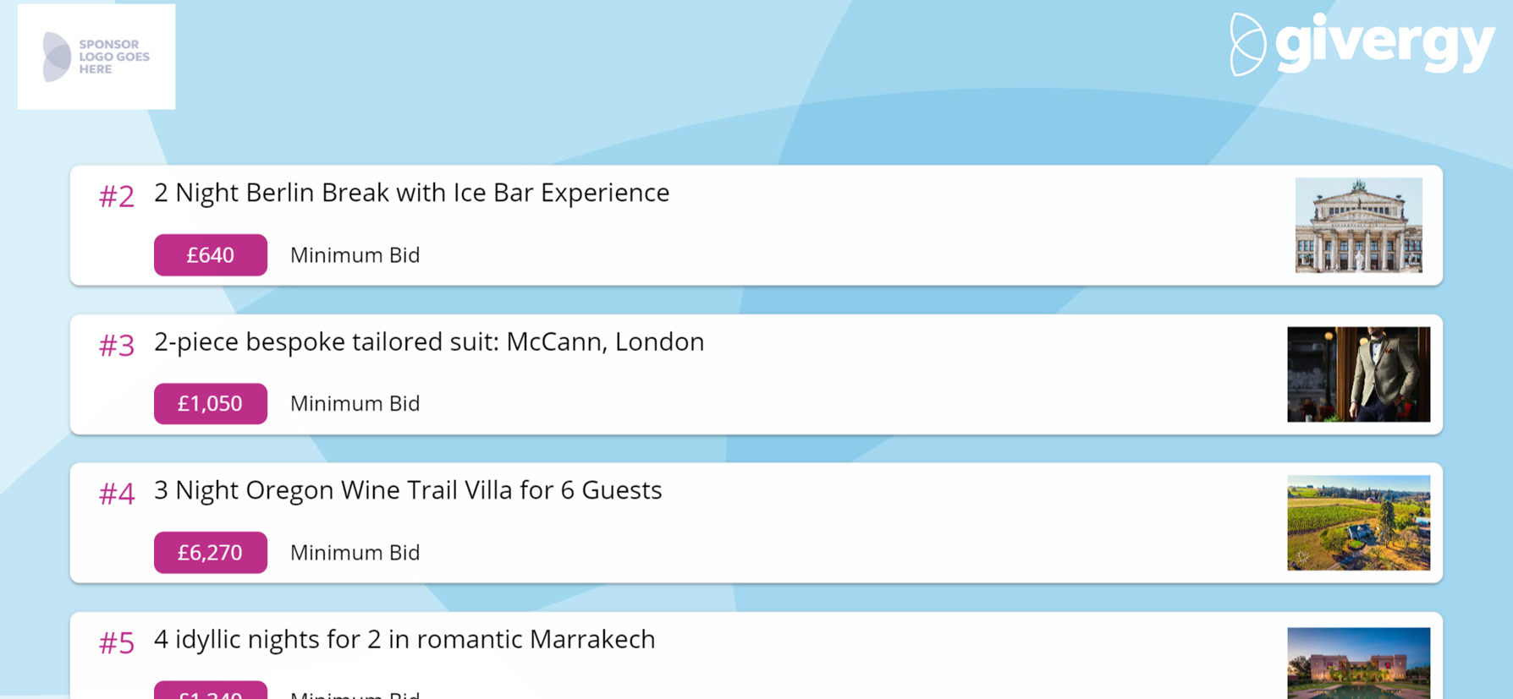Click the sponsor logo placeholder
Viewport: 1513px width, 699px height.
[x=96, y=57]
